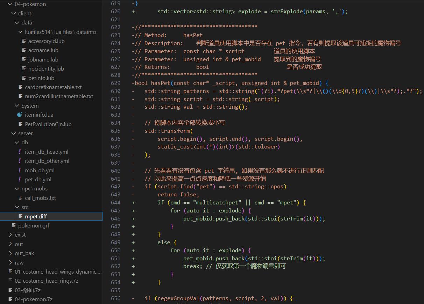424x304 pixels.
Task: Collapse the server folder
Action: [14, 133]
